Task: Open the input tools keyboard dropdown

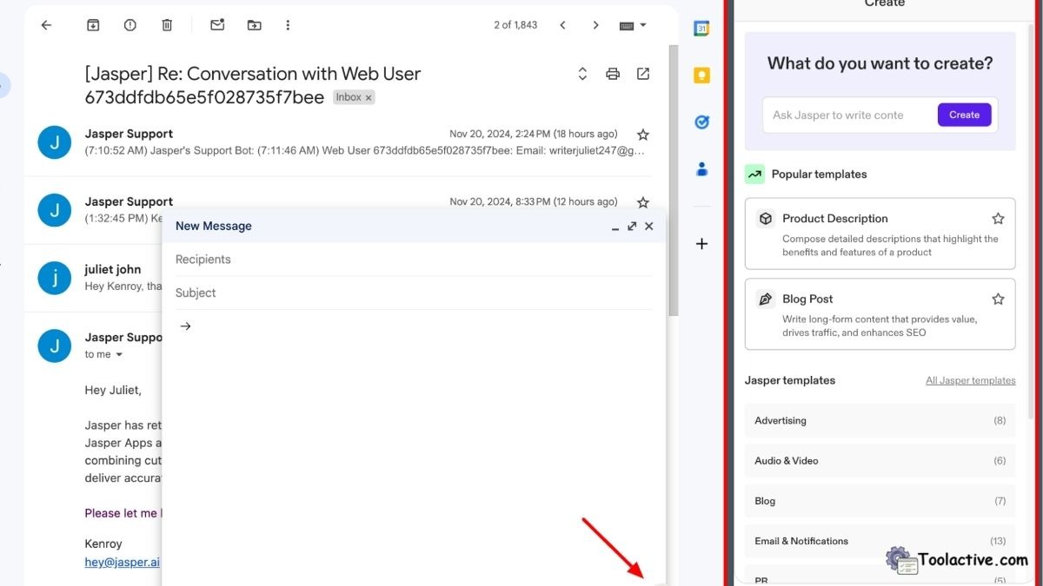Action: point(633,26)
